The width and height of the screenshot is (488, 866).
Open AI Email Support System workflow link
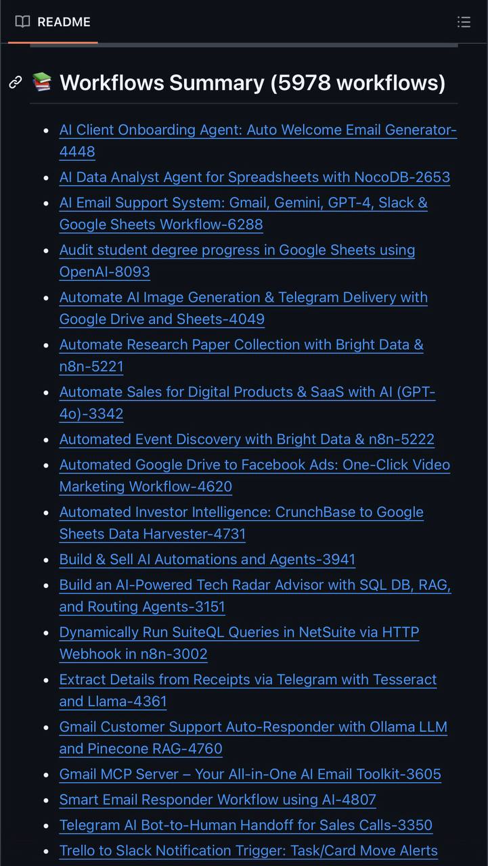(x=243, y=203)
